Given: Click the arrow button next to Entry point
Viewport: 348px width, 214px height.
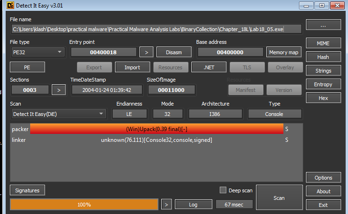Looking at the screenshot, I should point(147,52).
